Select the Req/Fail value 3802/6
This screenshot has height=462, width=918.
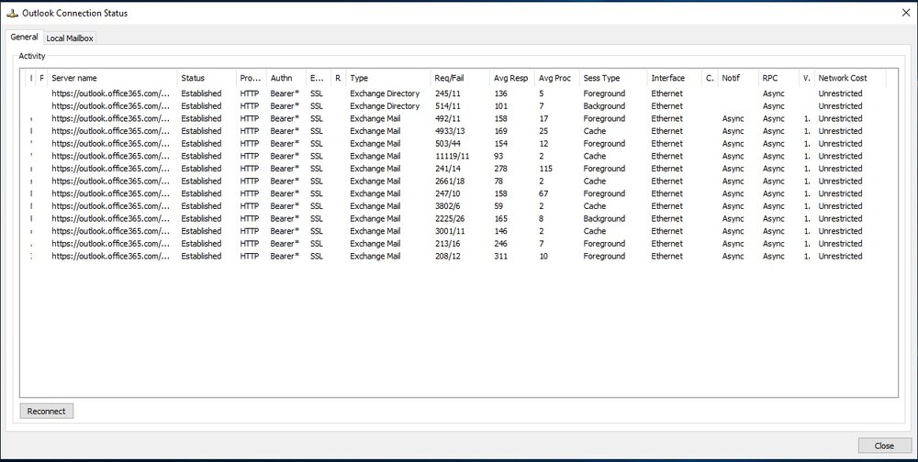(x=448, y=206)
